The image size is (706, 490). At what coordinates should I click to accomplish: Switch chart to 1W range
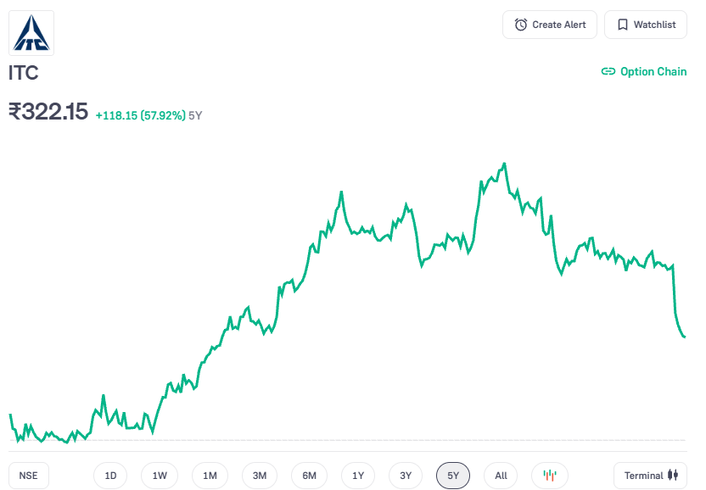(x=160, y=476)
